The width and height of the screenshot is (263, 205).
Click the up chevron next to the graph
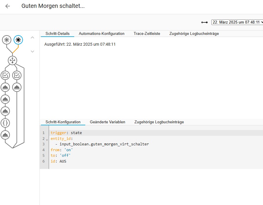(32, 38)
